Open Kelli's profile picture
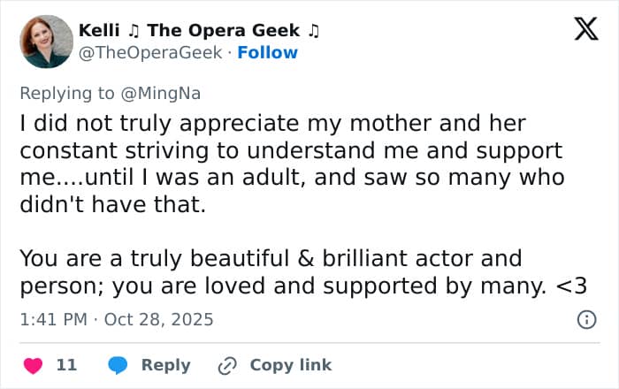This screenshot has width=619, height=389. pyautogui.click(x=46, y=42)
